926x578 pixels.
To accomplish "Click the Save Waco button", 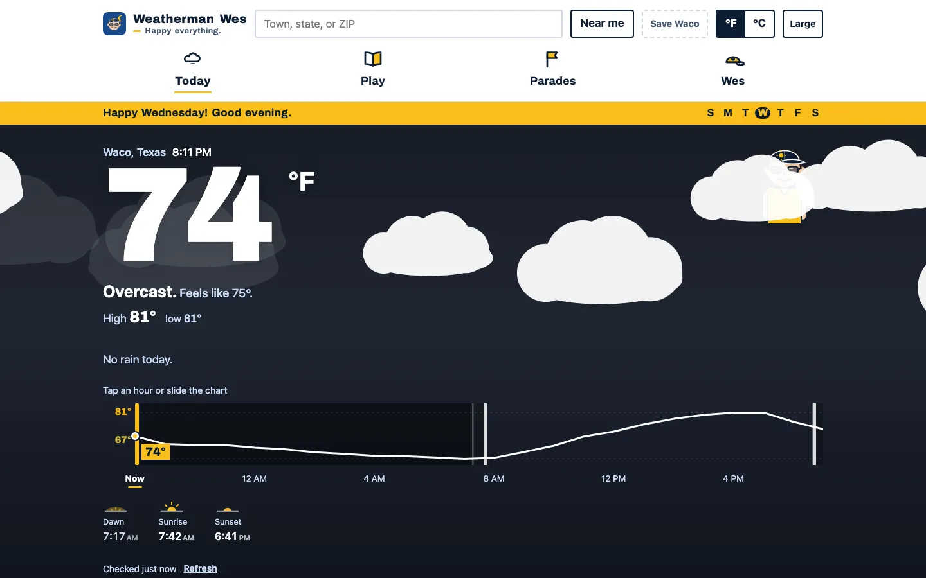I will pos(675,24).
